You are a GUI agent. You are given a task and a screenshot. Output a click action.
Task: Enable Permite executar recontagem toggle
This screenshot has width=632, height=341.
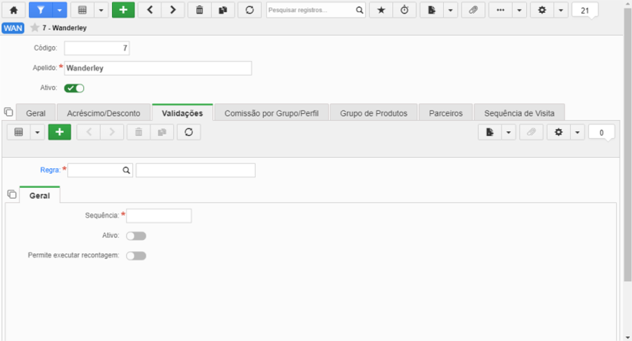click(136, 256)
